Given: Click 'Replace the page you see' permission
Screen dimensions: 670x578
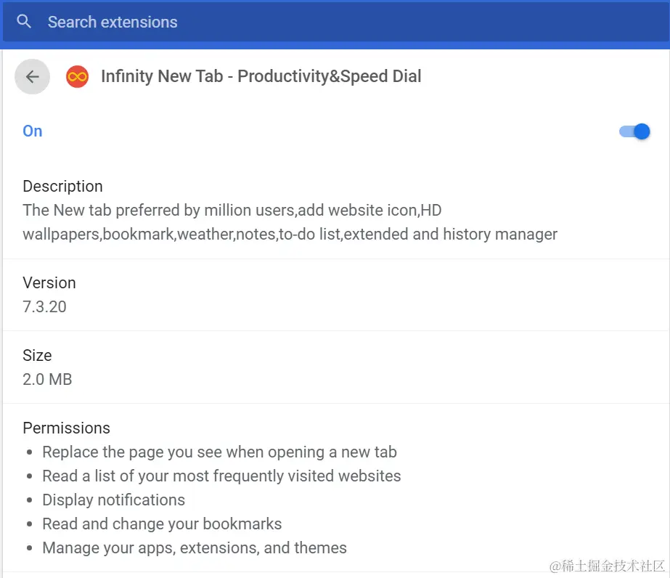Looking at the screenshot, I should click(220, 452).
